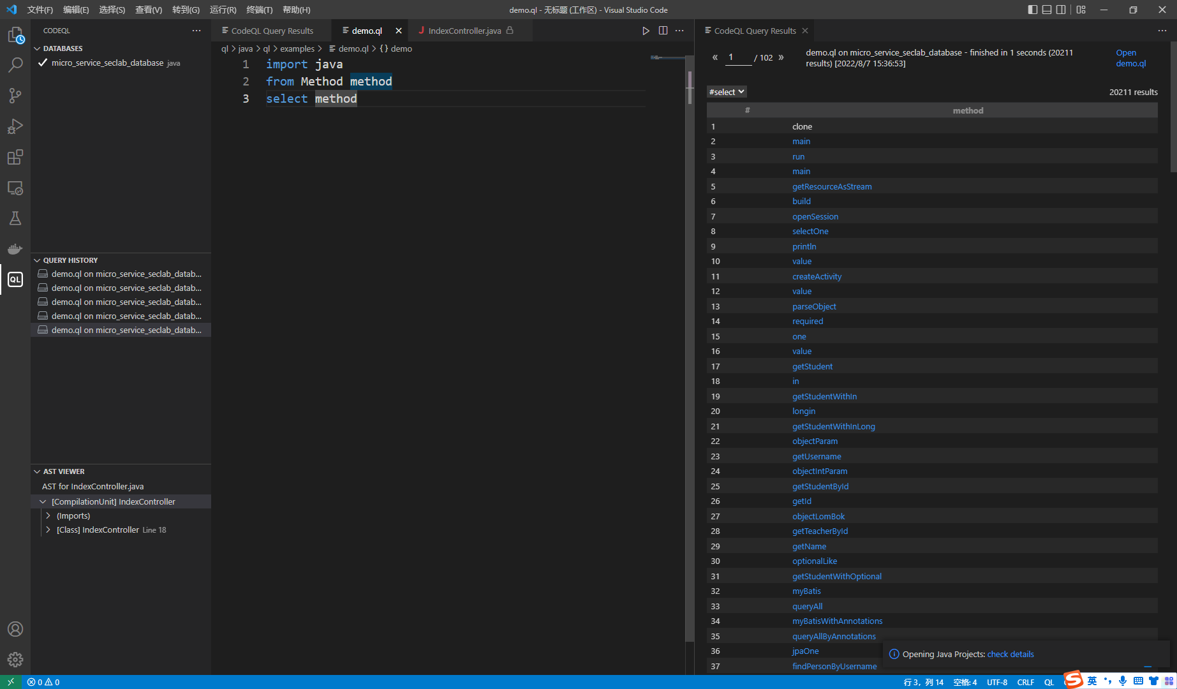1177x689 pixels.
Task: Open Remote Explorer view
Action: [15, 188]
